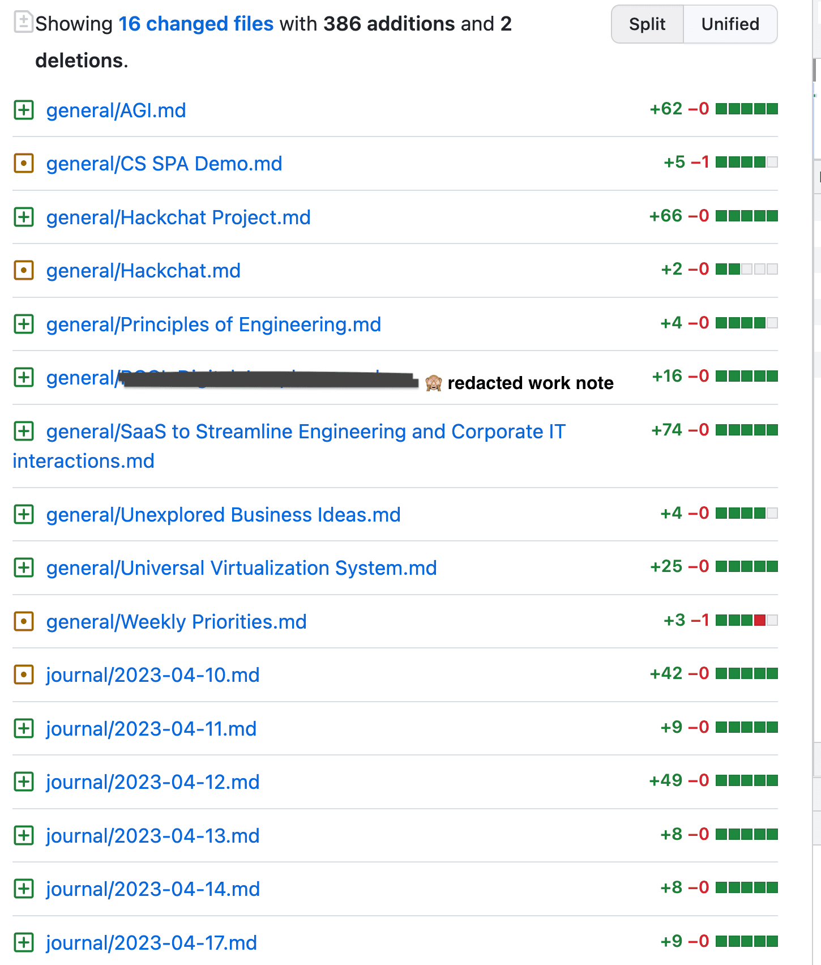821x965 pixels.
Task: Switch diff view to Split
Action: pyautogui.click(x=647, y=24)
